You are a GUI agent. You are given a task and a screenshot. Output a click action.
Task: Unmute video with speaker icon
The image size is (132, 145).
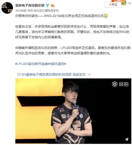pos(127,139)
